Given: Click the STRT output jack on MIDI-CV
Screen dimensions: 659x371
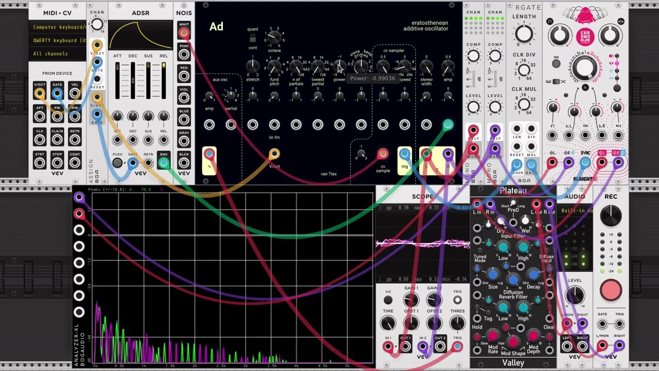Looking at the screenshot, I should (40, 163).
